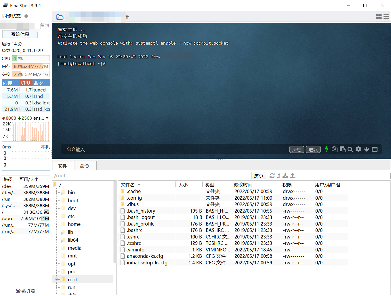Image resolution: width=391 pixels, height=296 pixels.
Task: Click the 激活/升级 link at bottom left
Action: pos(26,291)
